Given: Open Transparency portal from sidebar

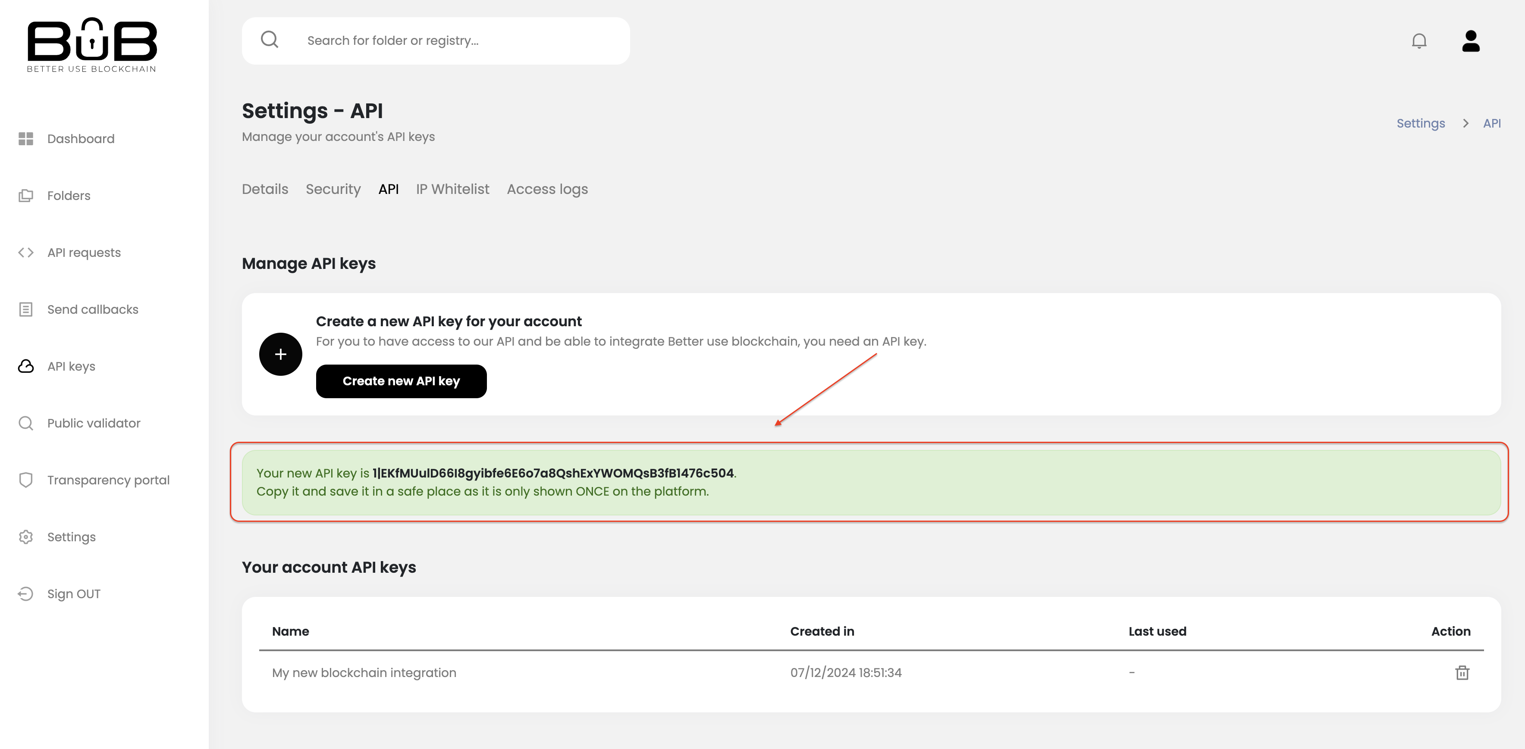Looking at the screenshot, I should click(x=108, y=480).
